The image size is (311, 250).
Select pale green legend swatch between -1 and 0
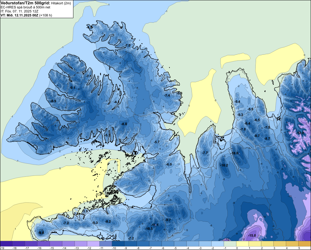(x=230, y=244)
